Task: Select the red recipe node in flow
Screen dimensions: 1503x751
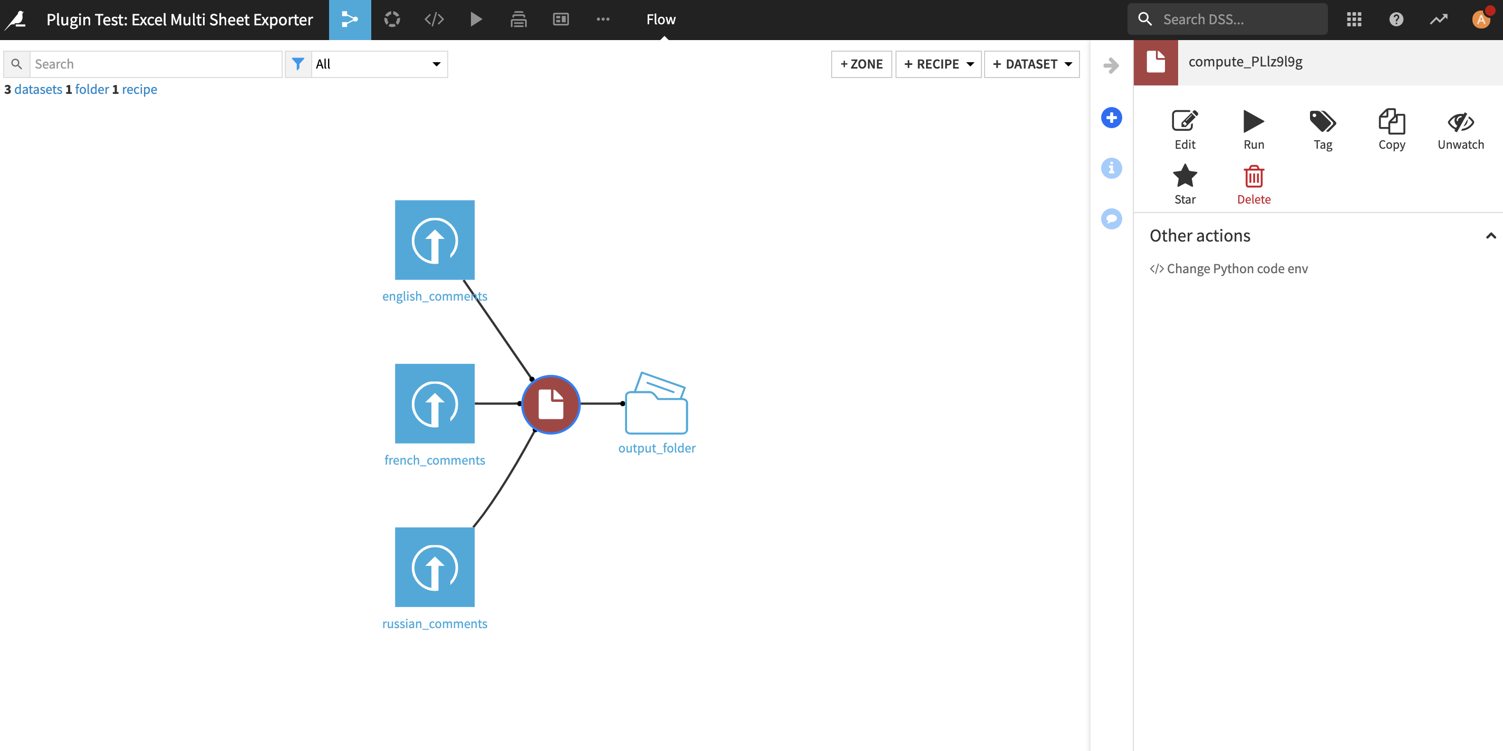Action: coord(550,404)
